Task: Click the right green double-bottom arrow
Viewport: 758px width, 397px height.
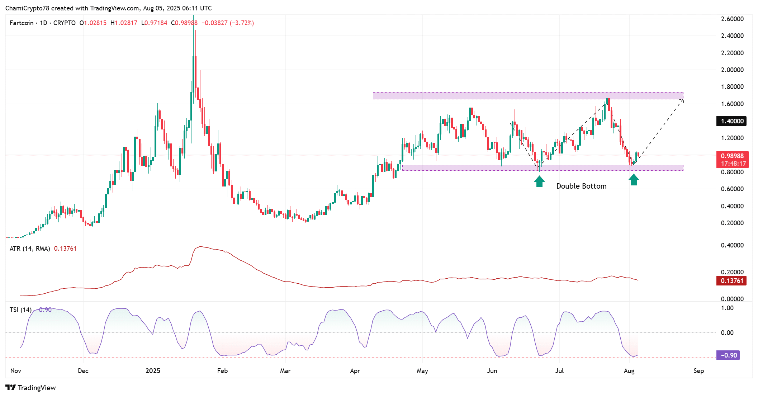Action: [634, 180]
